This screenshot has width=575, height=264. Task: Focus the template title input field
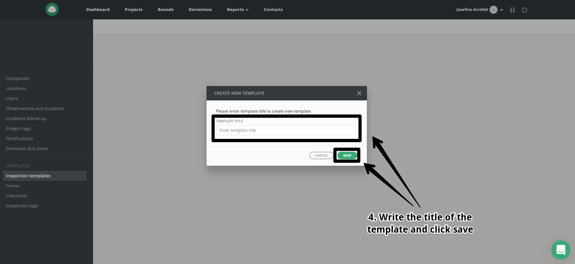(x=286, y=130)
